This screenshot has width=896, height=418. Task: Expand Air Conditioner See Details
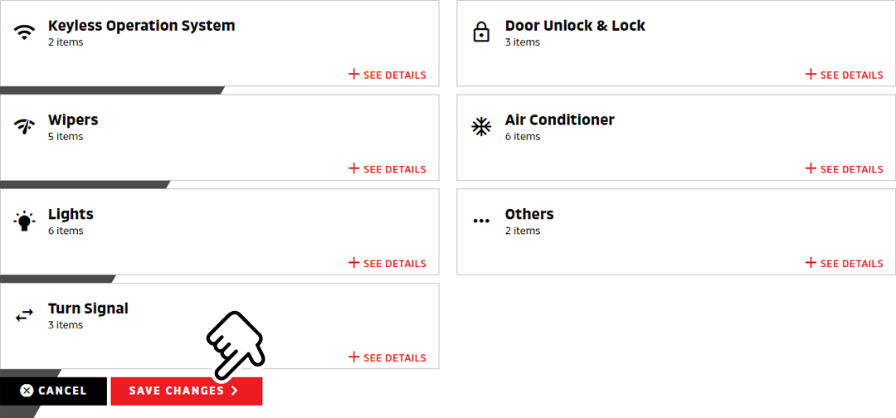coord(845,169)
